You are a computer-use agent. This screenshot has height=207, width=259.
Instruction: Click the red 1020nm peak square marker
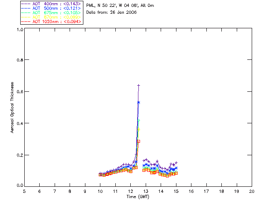coord(138,141)
